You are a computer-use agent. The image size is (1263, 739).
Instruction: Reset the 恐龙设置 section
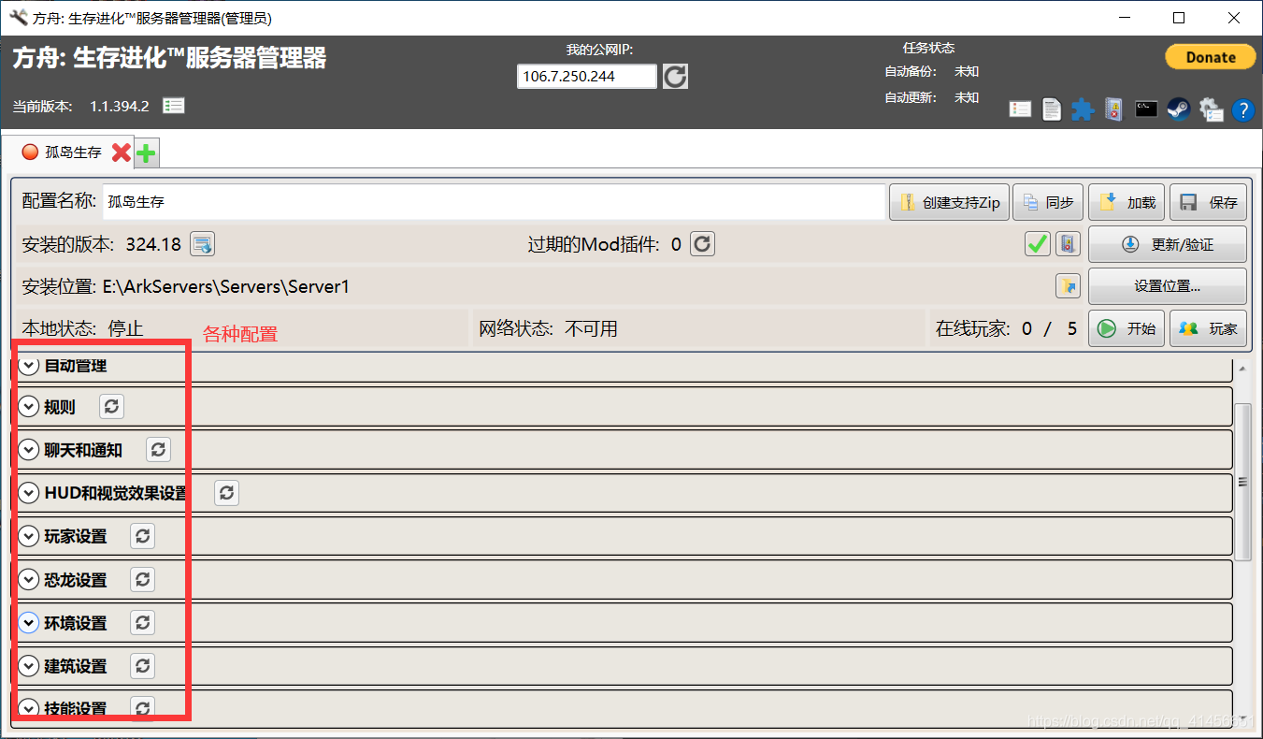[x=142, y=579]
